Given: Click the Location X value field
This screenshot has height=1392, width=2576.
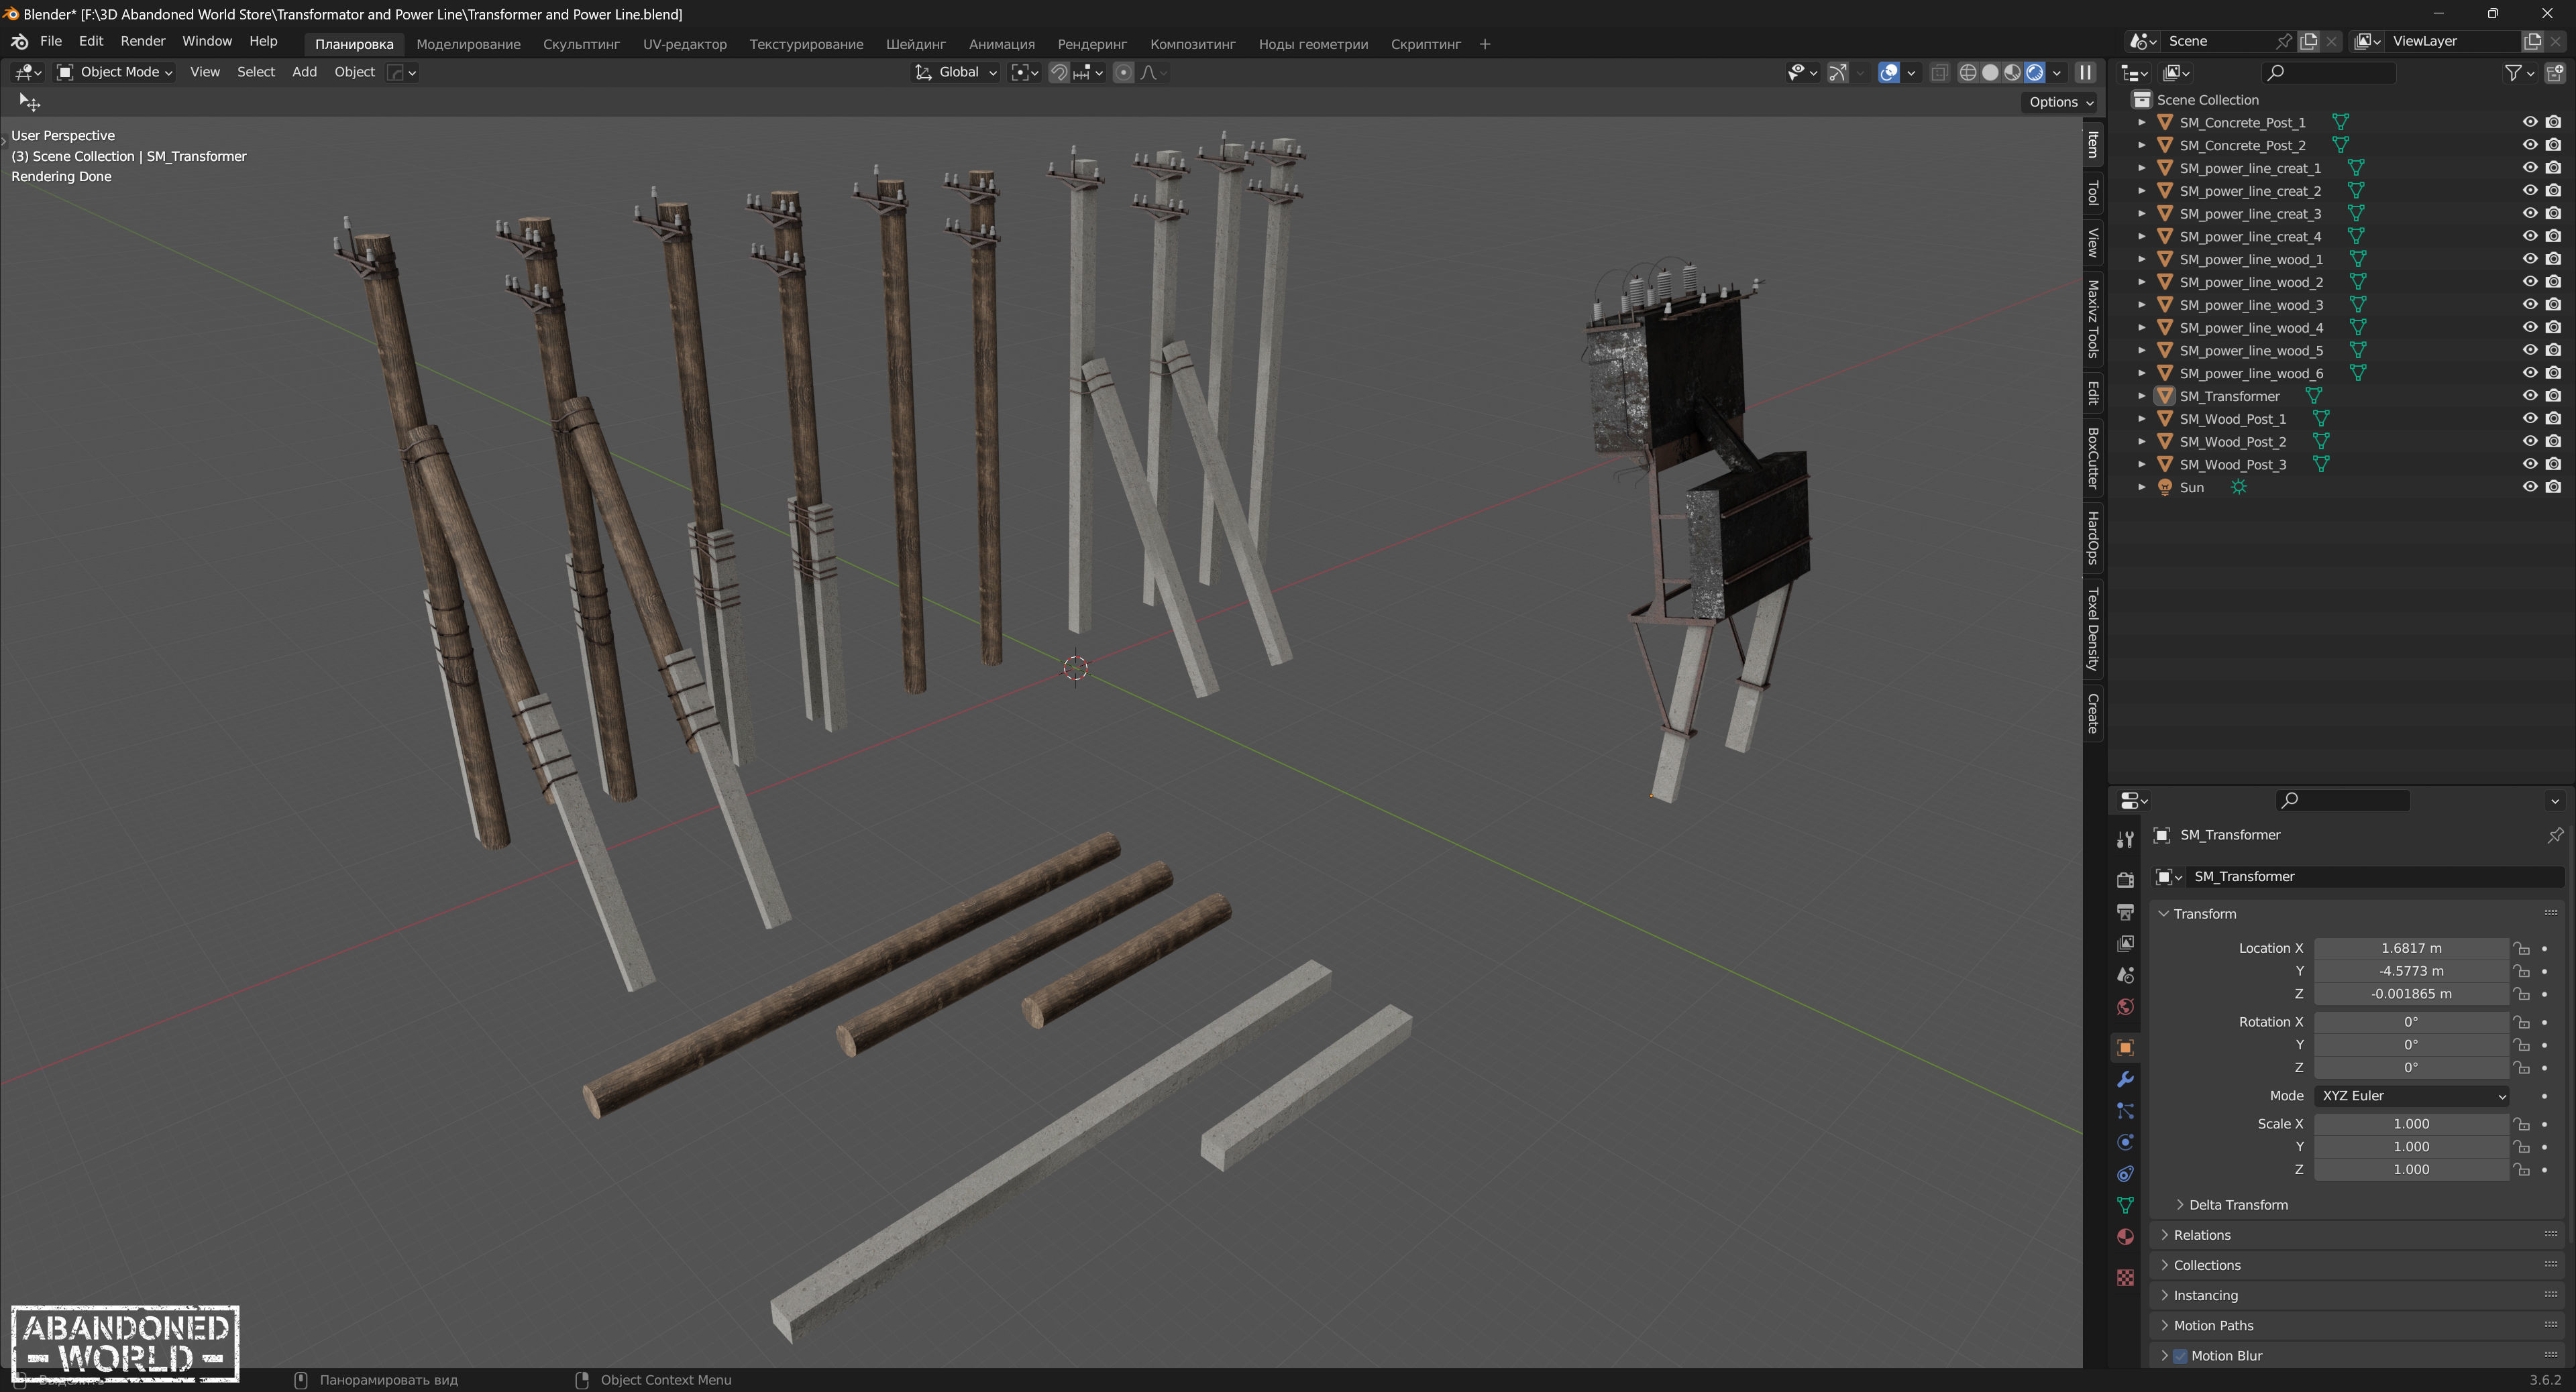Looking at the screenshot, I should (x=2410, y=948).
